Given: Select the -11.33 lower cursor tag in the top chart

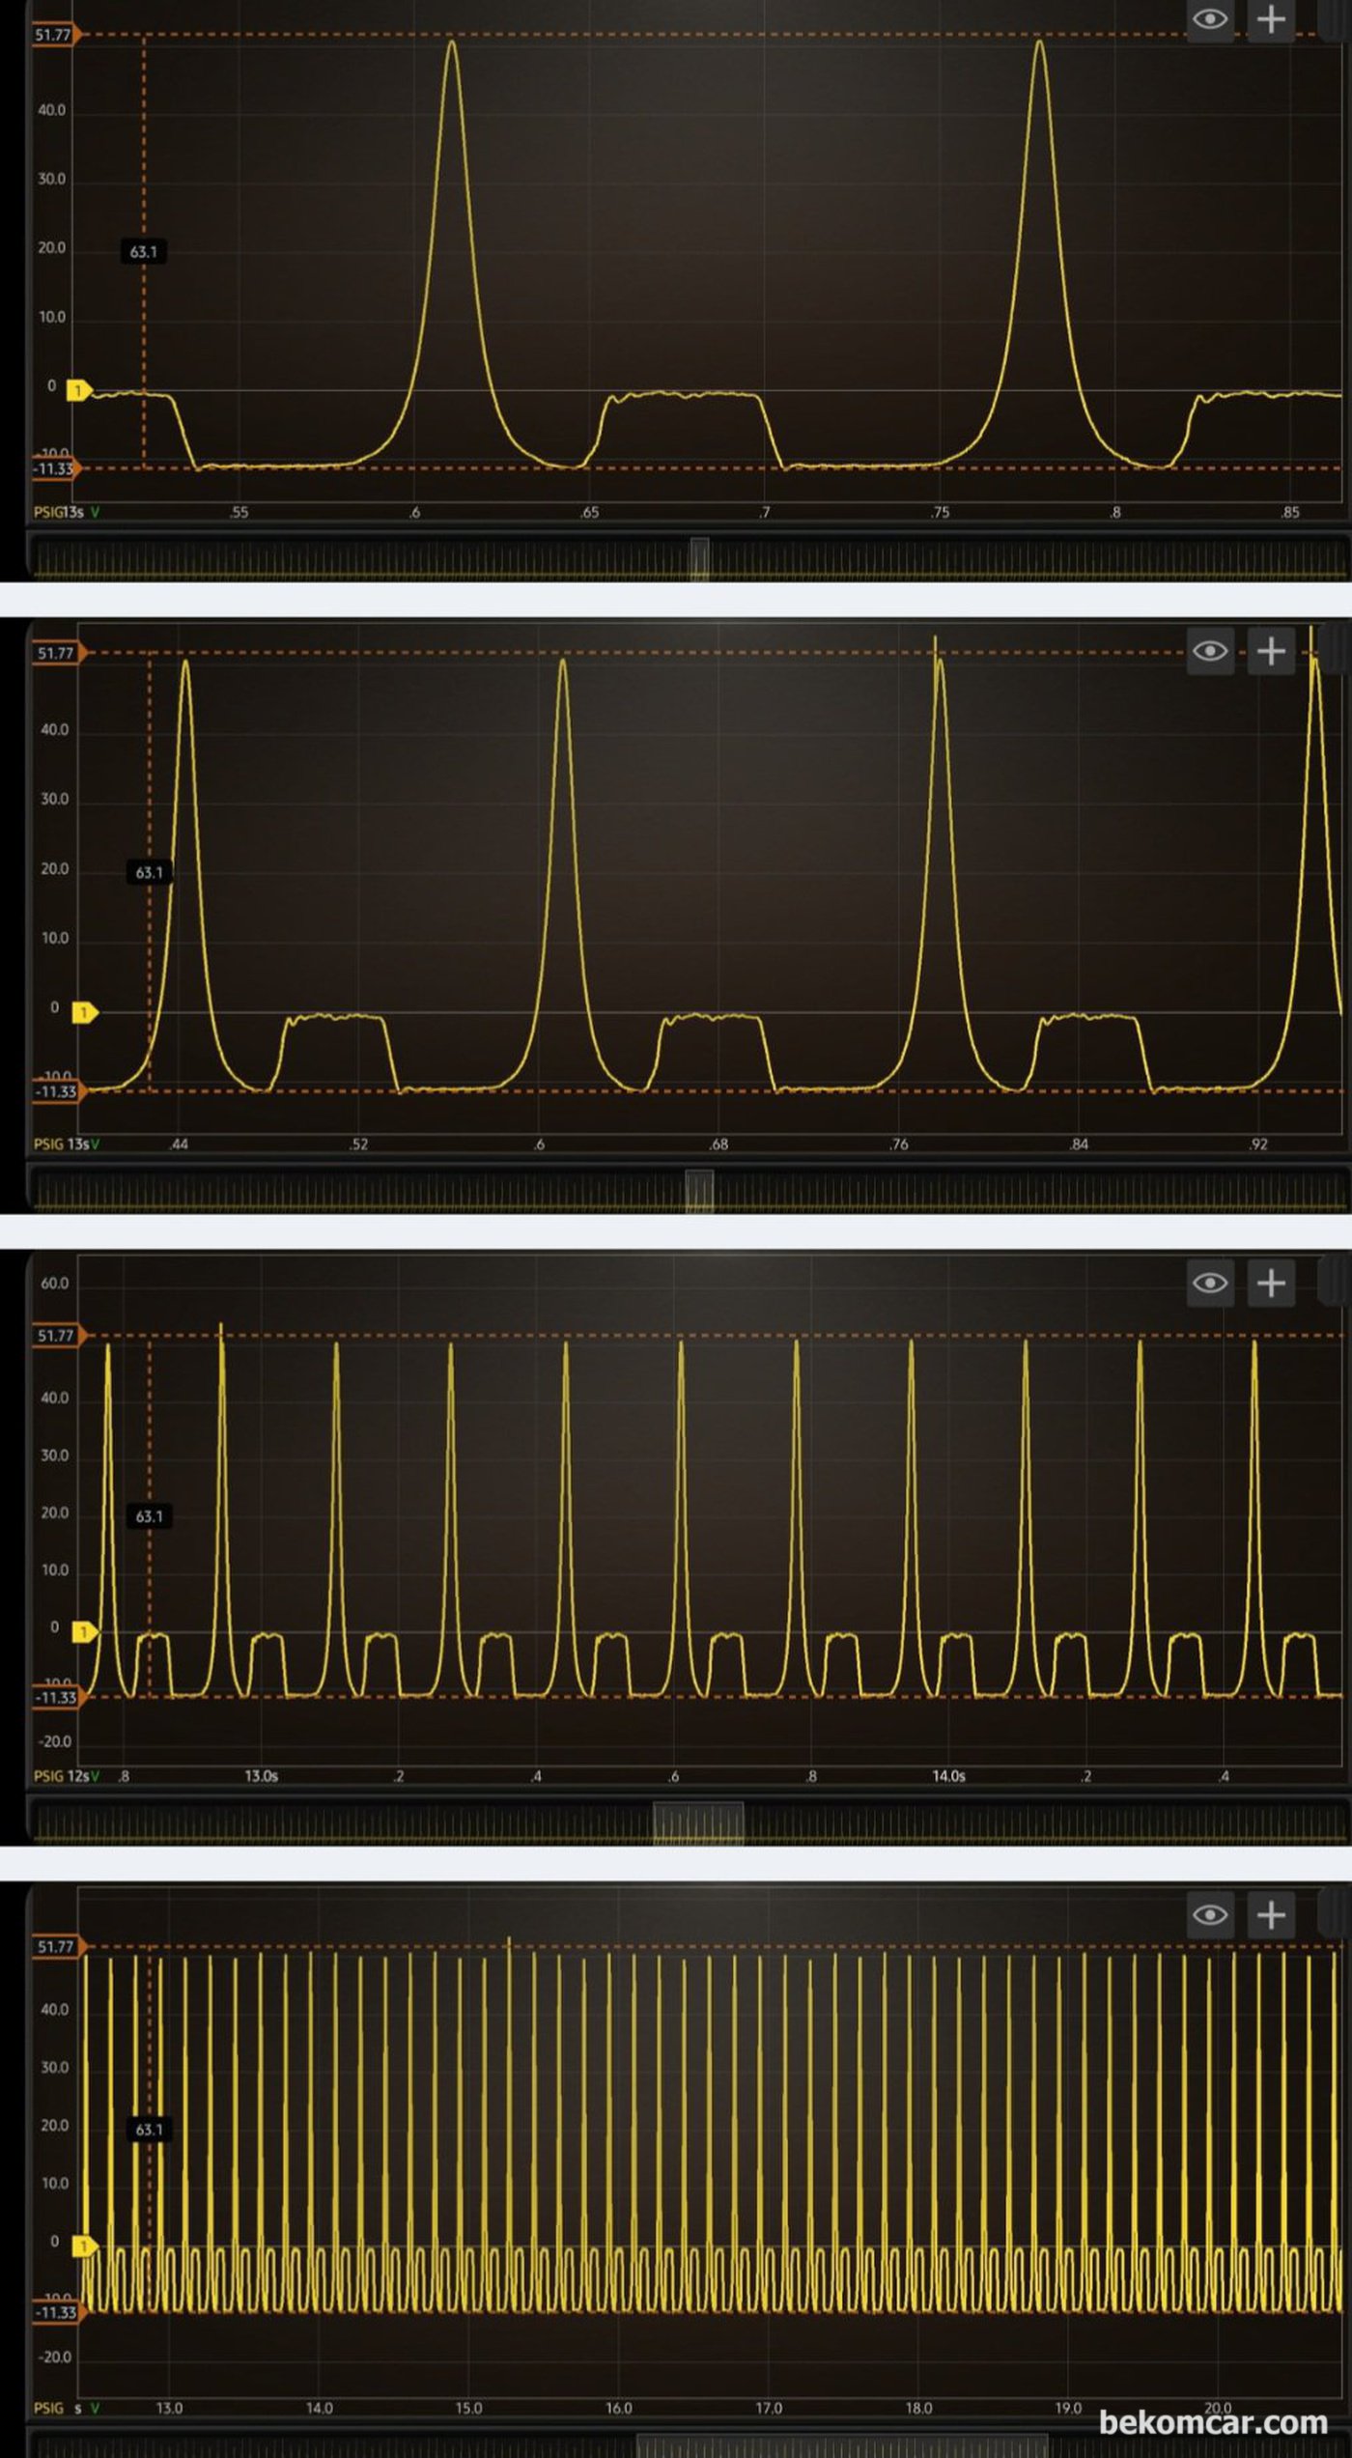Looking at the screenshot, I should point(56,468).
